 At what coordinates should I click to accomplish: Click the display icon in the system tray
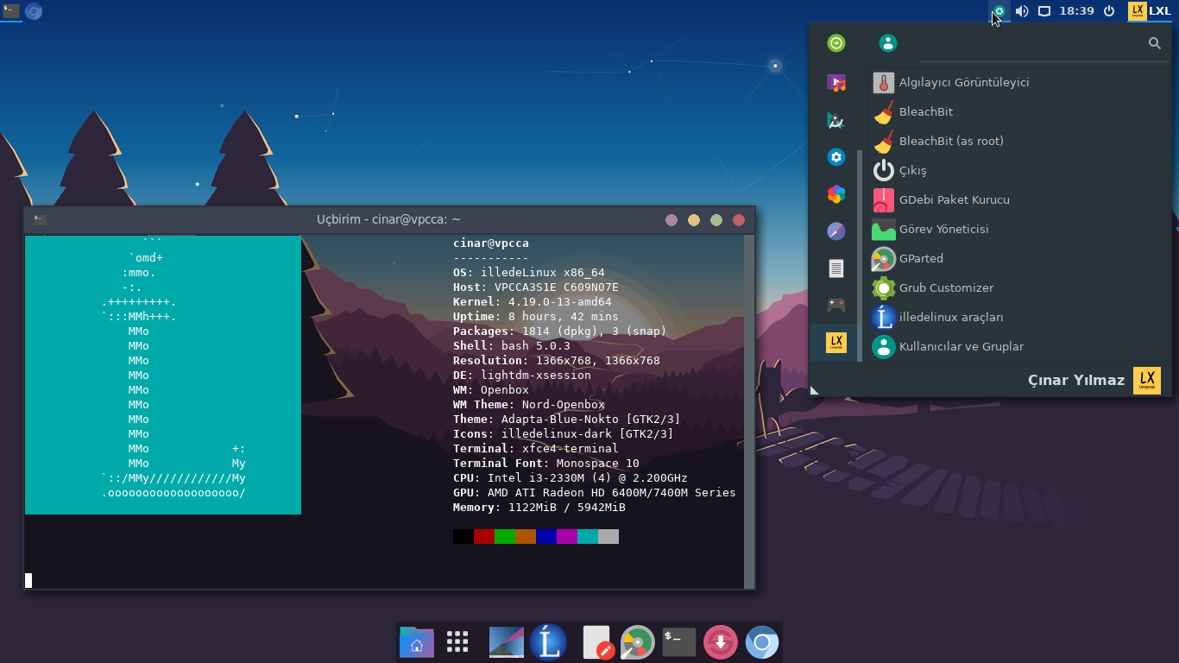coord(1044,11)
